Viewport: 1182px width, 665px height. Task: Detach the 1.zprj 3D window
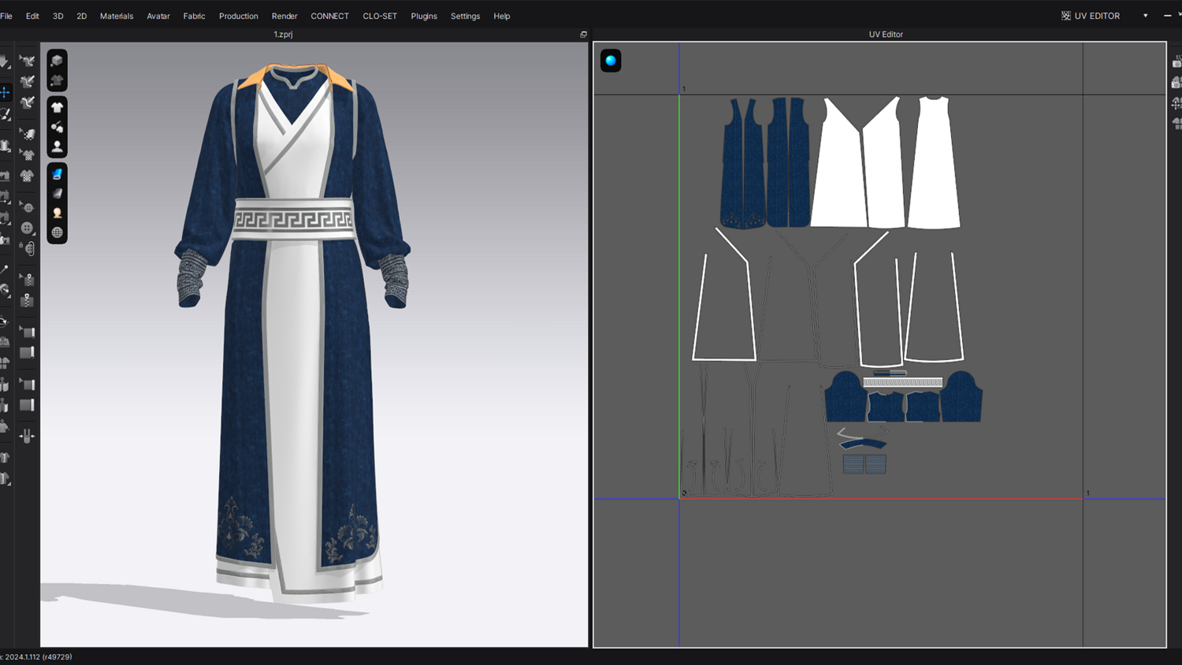coord(583,35)
